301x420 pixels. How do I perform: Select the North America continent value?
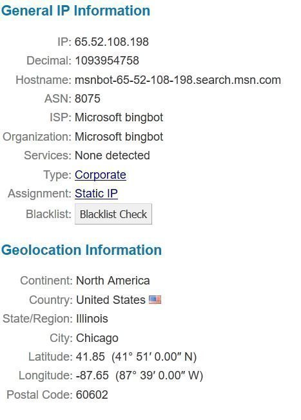pos(113,281)
